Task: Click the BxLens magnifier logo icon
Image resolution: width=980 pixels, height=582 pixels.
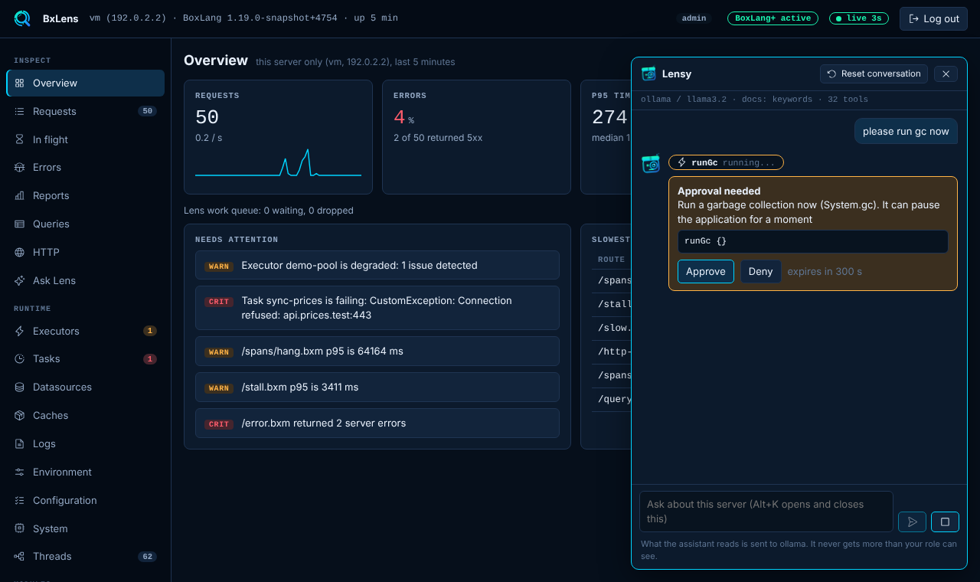Action: 22,18
